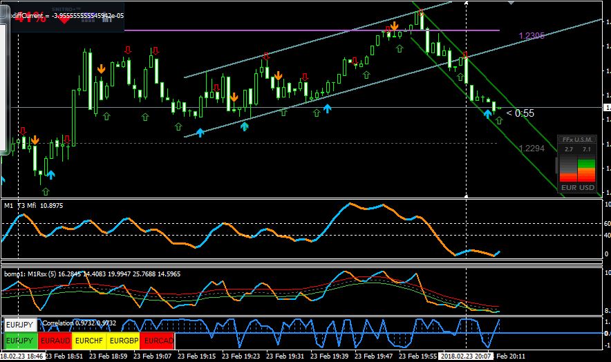
Task: Click the 23 Feb 18:51 time label
Action: 64,356
